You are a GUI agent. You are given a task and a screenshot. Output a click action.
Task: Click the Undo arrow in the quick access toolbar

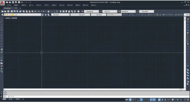point(22,2)
